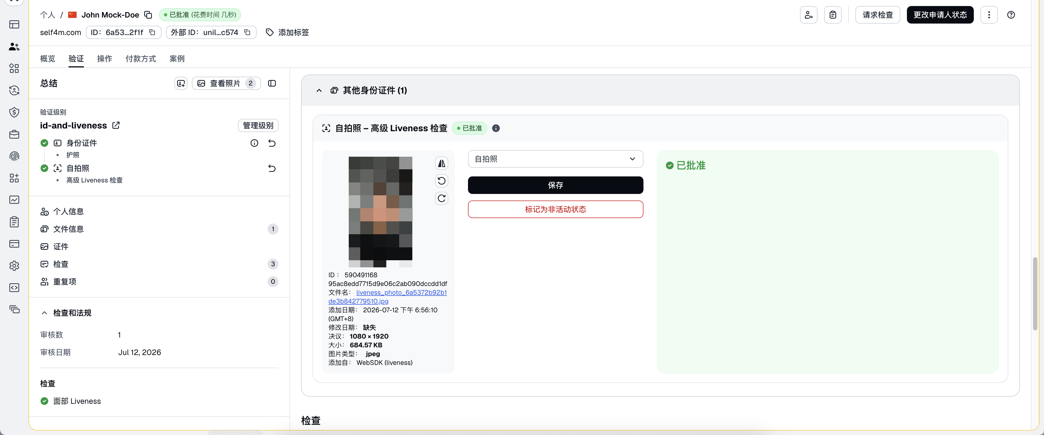Show info for 身份证件 step

254,143
